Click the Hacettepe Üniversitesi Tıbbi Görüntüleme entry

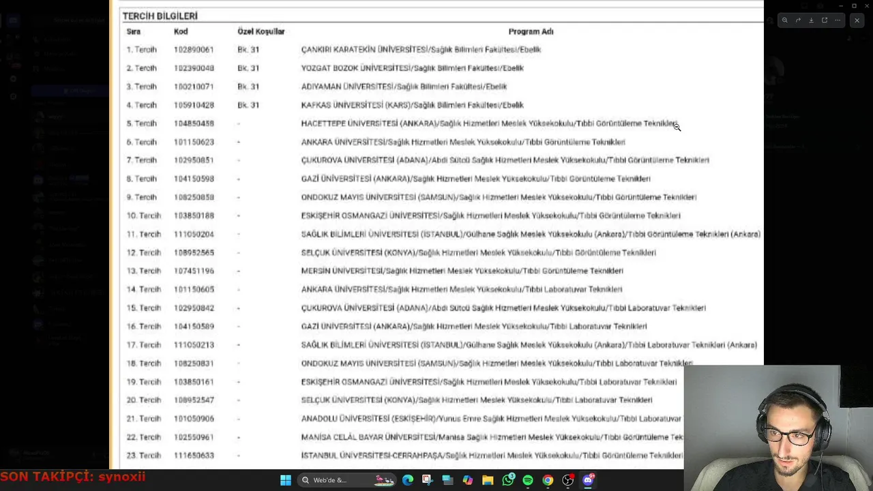[490, 123]
